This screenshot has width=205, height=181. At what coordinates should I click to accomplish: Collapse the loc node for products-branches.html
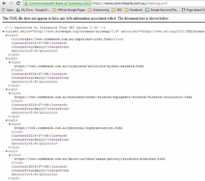[10, 155]
